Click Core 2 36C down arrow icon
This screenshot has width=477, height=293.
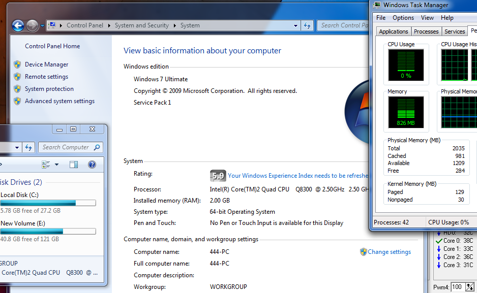pos(439,257)
